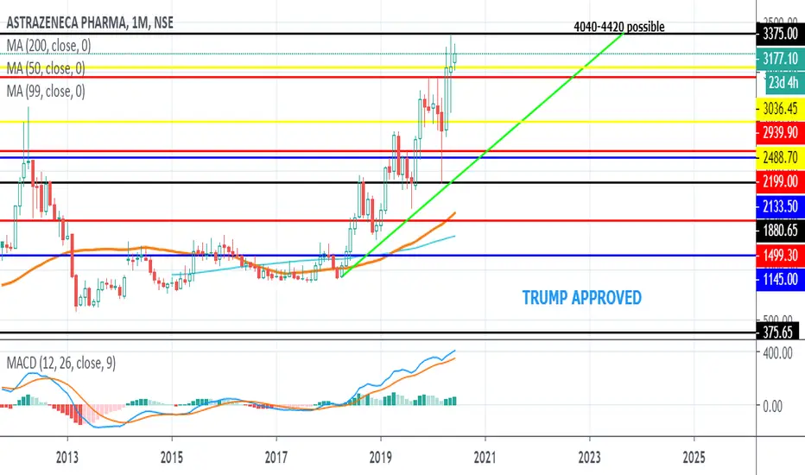Select the MACD (12, 26, close, 9) label
805x475 pixels.
click(x=61, y=363)
